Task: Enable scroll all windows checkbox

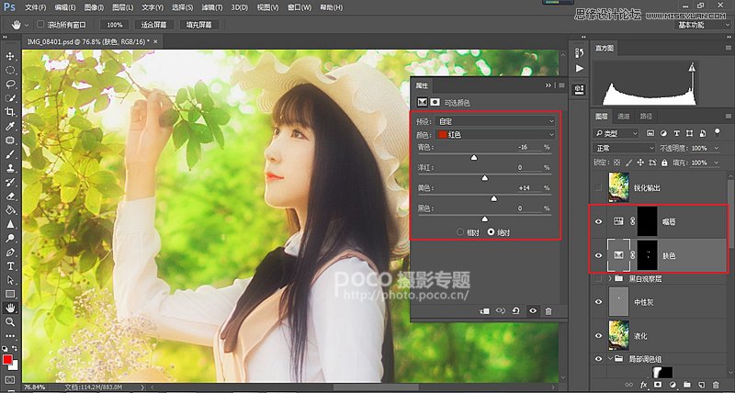Action: click(40, 25)
